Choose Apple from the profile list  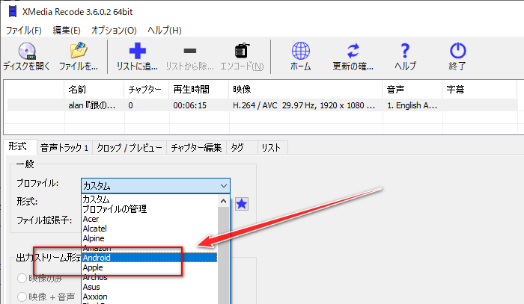pyautogui.click(x=150, y=267)
